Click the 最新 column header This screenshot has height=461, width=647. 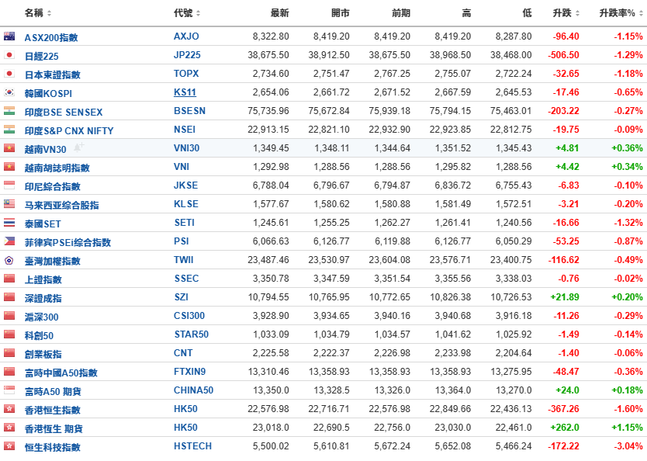tap(279, 13)
